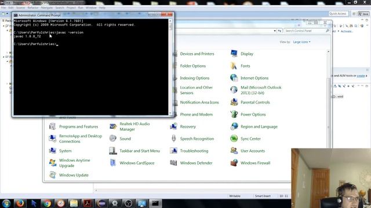The image size is (371, 208).
Task: Open OBS Studio from the taskbar
Action: (128, 203)
